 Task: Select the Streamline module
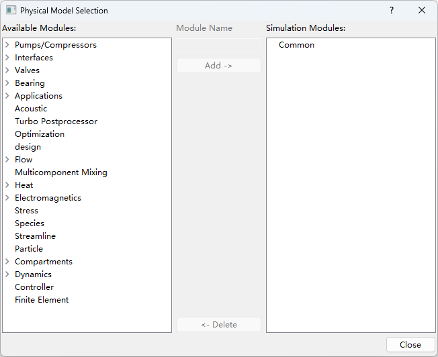point(35,236)
